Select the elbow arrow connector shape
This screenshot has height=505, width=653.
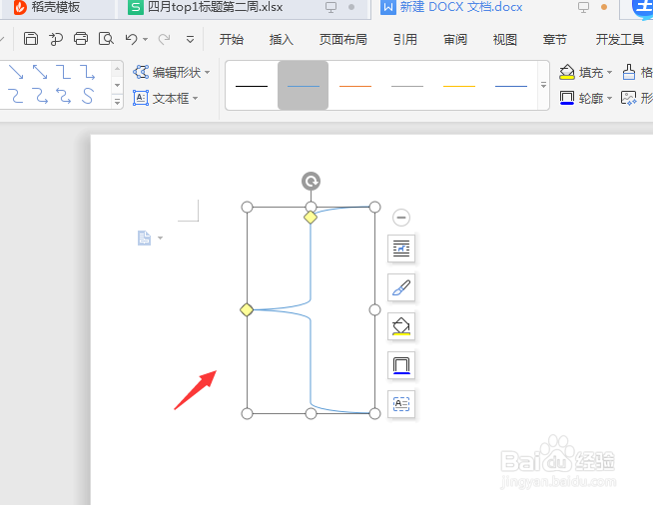coord(88,72)
